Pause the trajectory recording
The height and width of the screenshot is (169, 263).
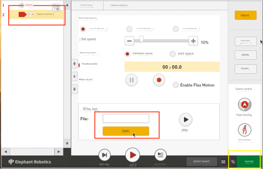tap(132, 80)
